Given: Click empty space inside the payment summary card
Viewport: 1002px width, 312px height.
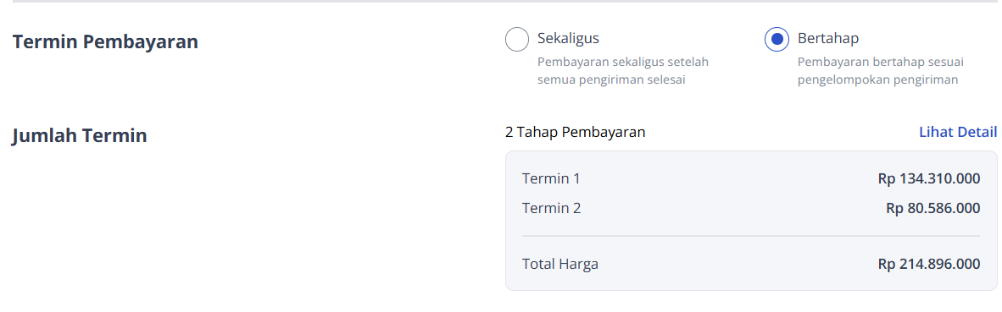Looking at the screenshot, I should [728, 193].
